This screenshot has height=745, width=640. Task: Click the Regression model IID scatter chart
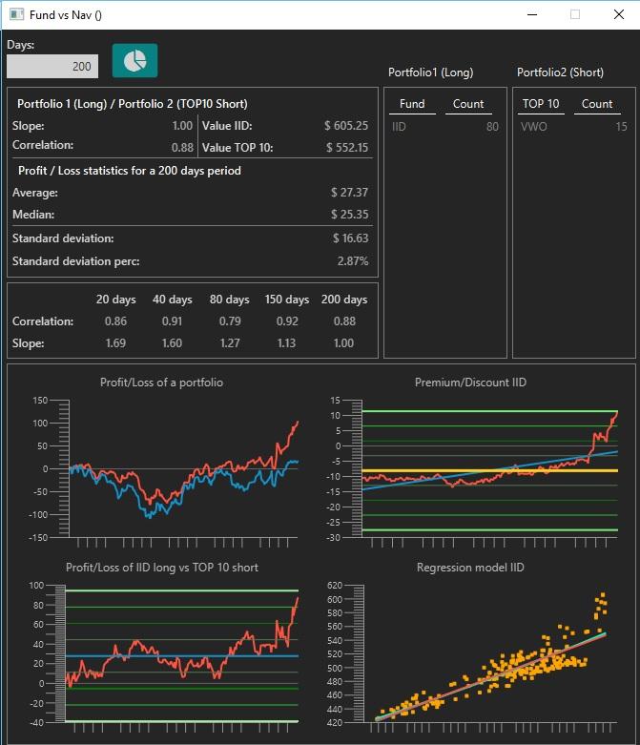point(471,649)
